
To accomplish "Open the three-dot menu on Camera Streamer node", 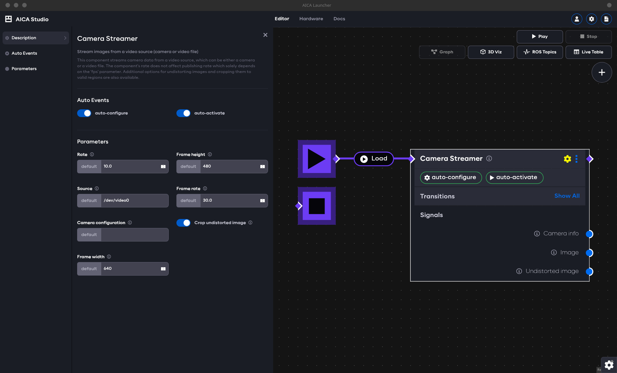I will click(x=577, y=159).
